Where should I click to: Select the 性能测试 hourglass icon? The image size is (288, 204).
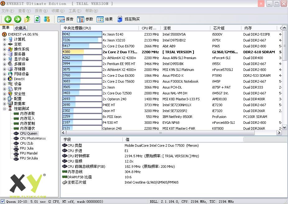point(10,108)
